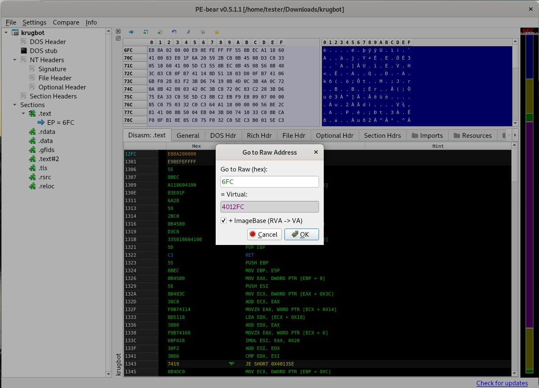Collapse the NT Headers tree item
539x388 pixels.
coord(15,60)
